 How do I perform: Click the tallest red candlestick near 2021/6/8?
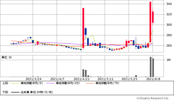pyautogui.click(x=150, y=22)
